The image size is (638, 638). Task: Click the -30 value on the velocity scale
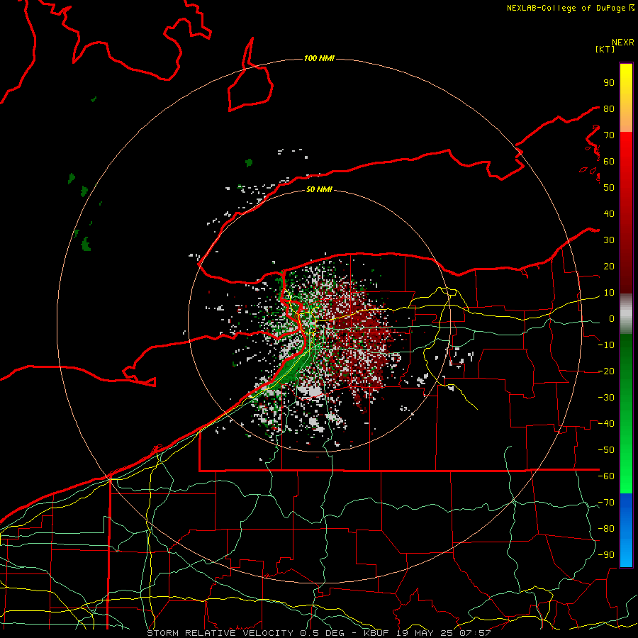606,398
